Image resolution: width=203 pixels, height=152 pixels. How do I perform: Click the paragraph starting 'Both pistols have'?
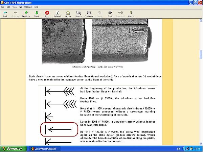(x=95, y=78)
